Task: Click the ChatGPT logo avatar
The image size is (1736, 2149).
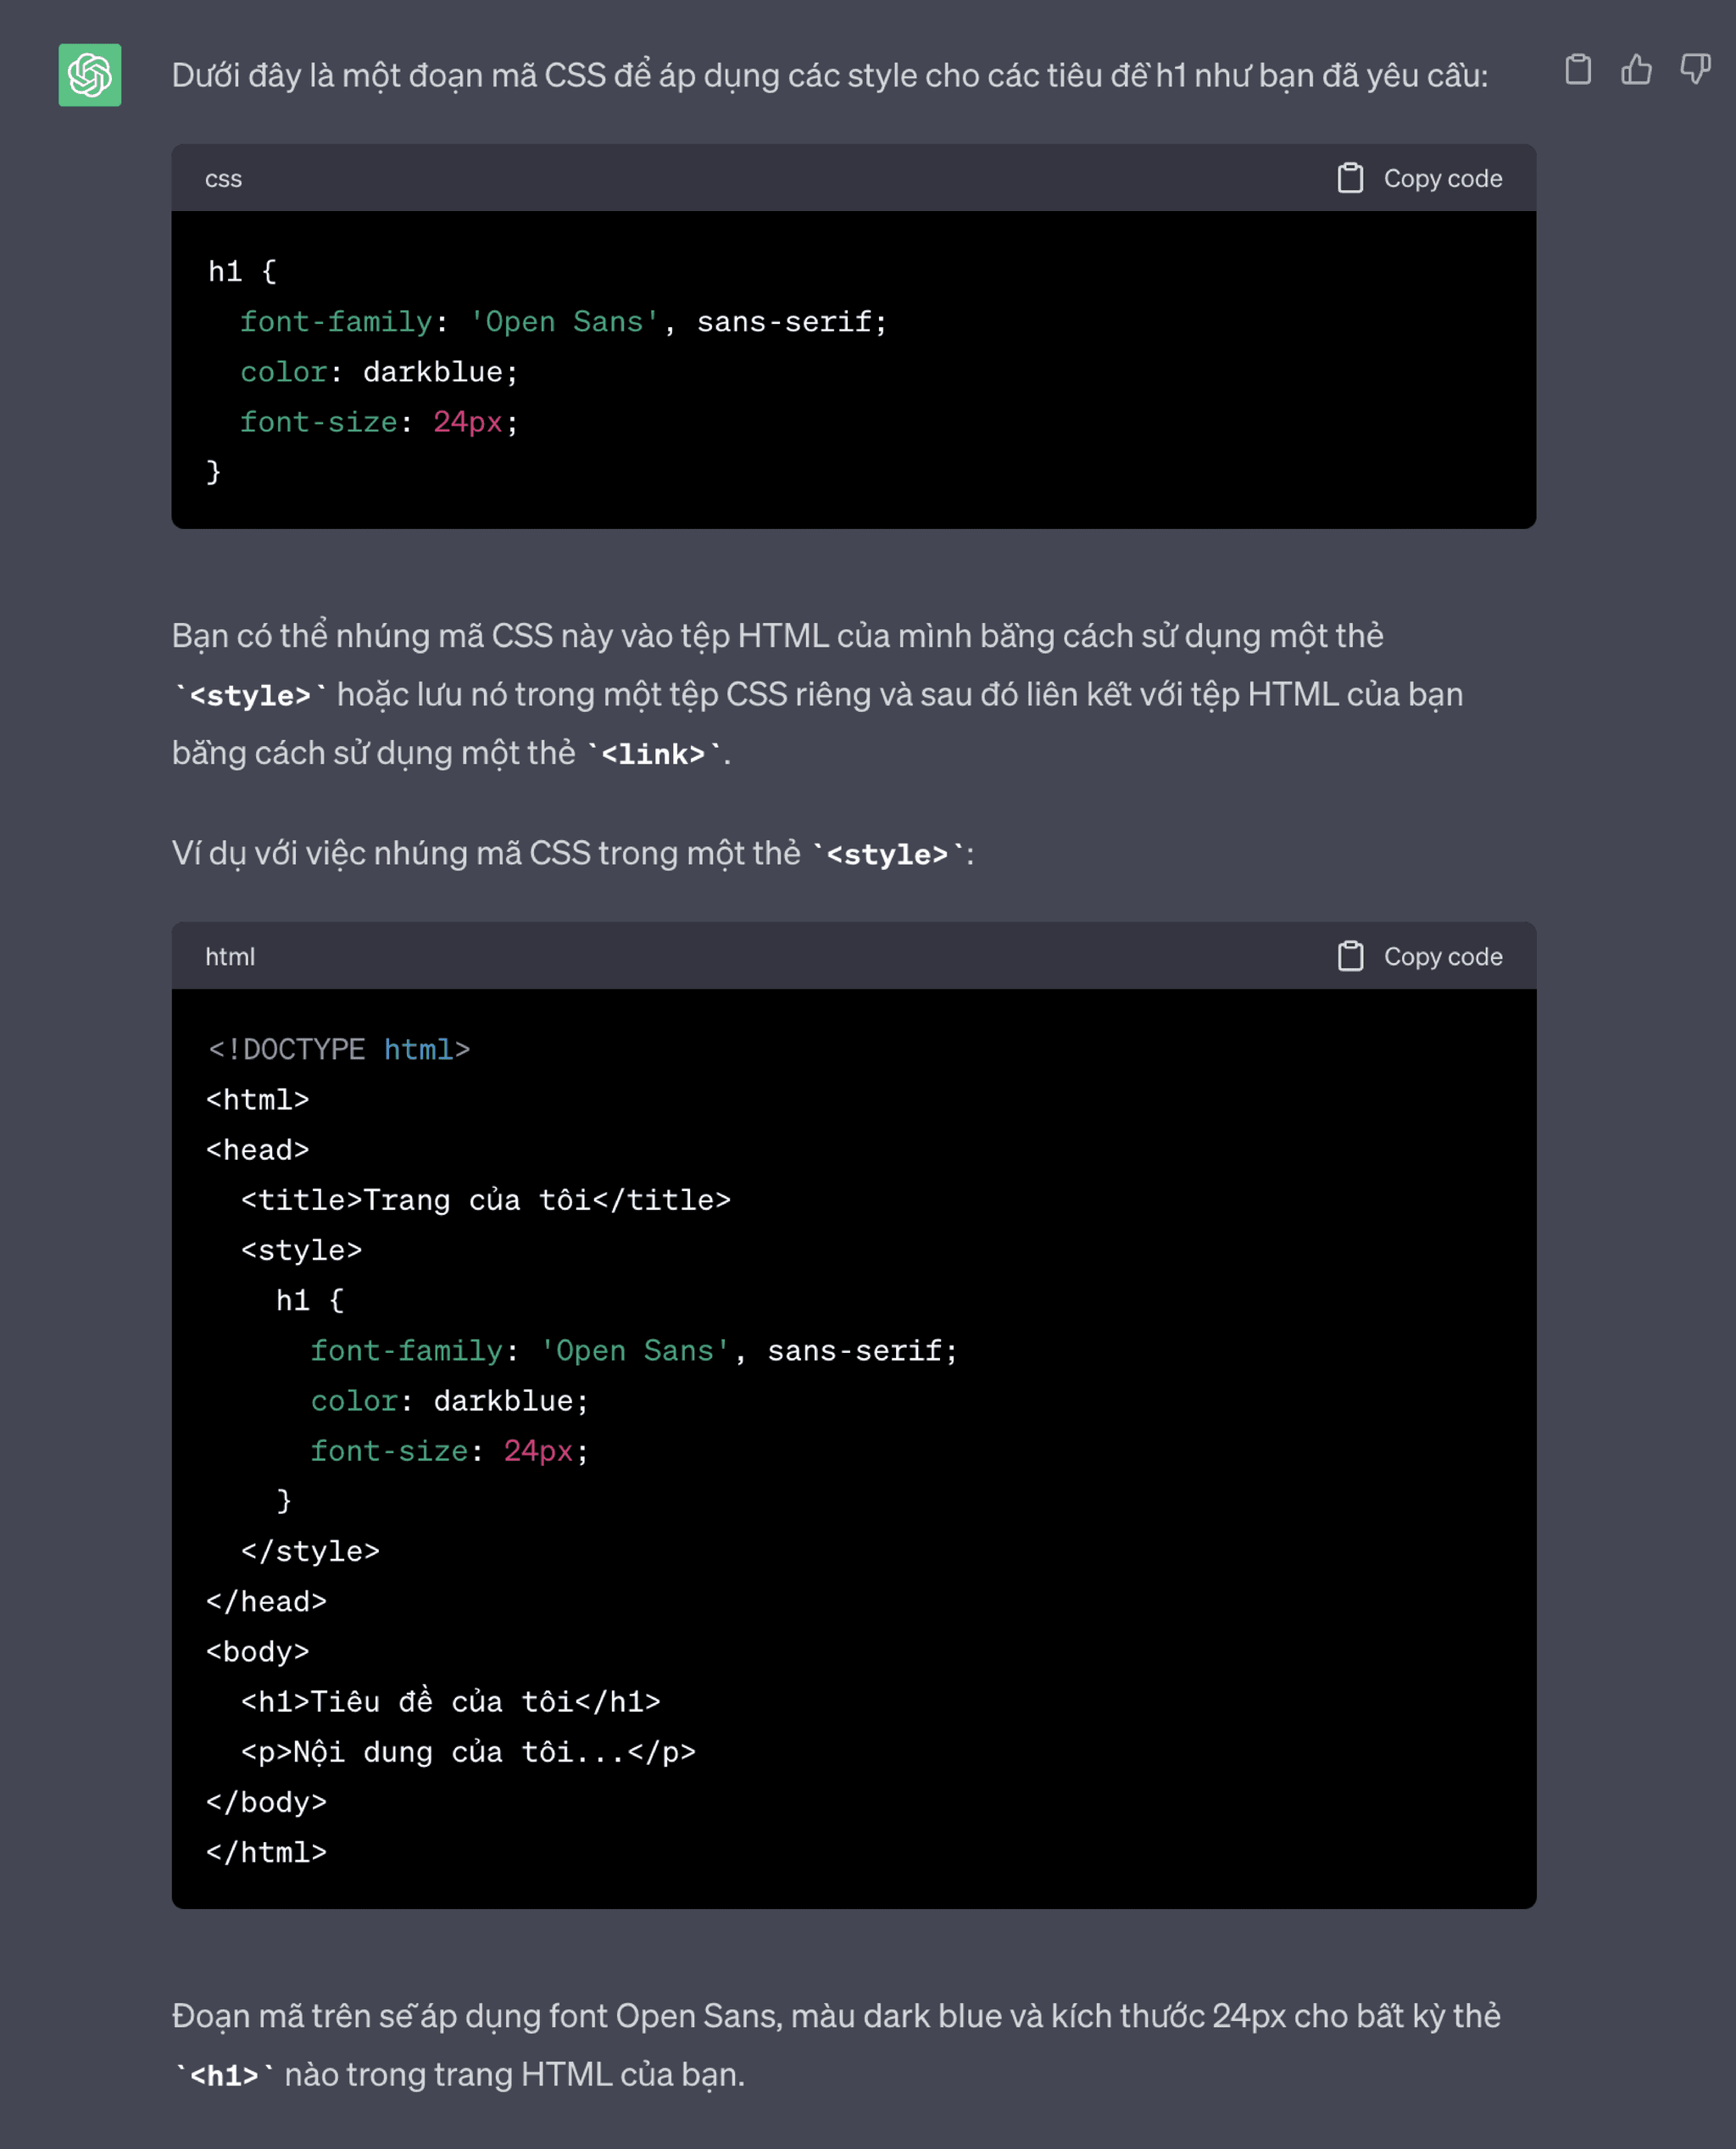Action: pyautogui.click(x=90, y=75)
